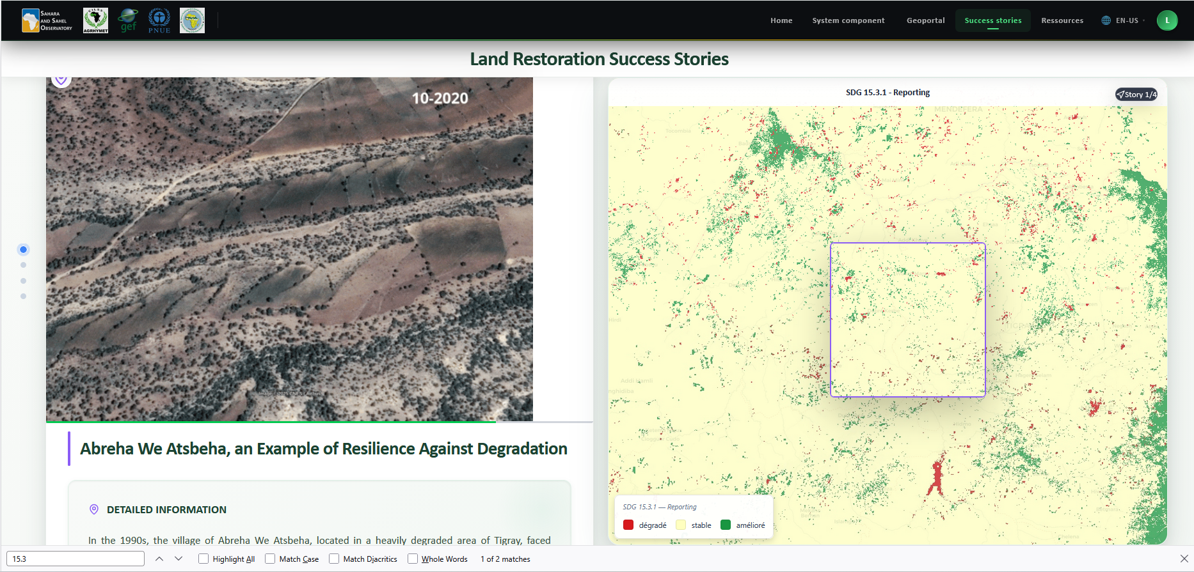
Task: Click the Sahara and Sahel Observatory logo
Action: tap(47, 20)
